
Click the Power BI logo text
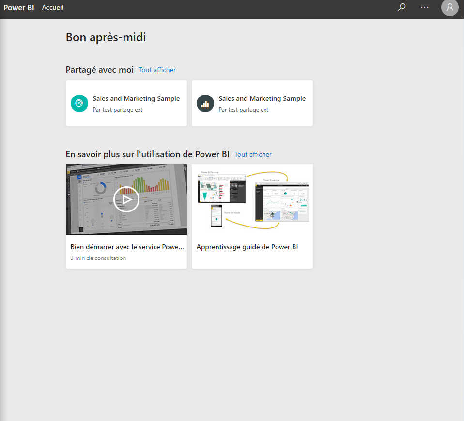[18, 8]
